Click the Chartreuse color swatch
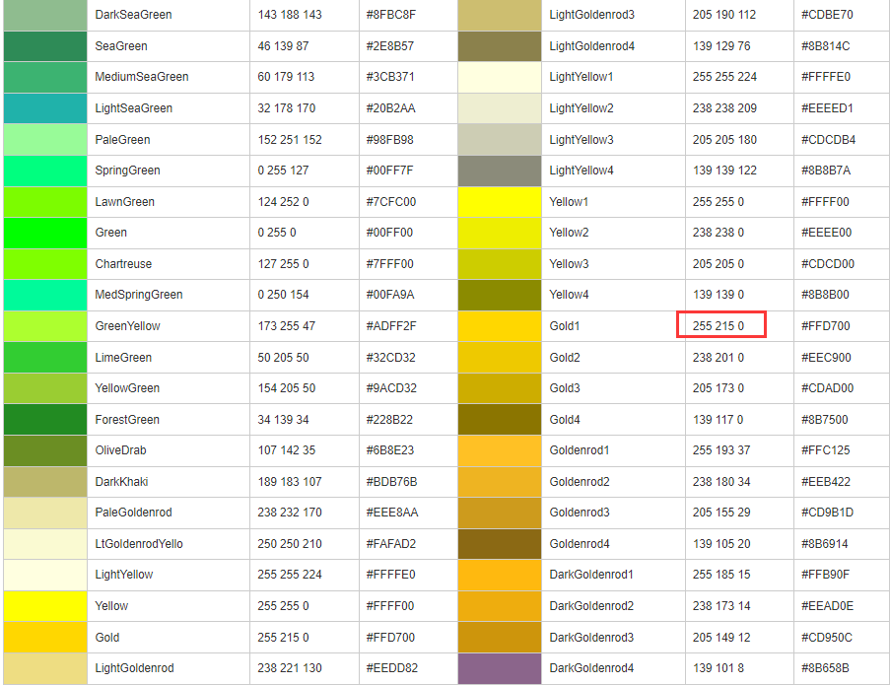 click(45, 264)
